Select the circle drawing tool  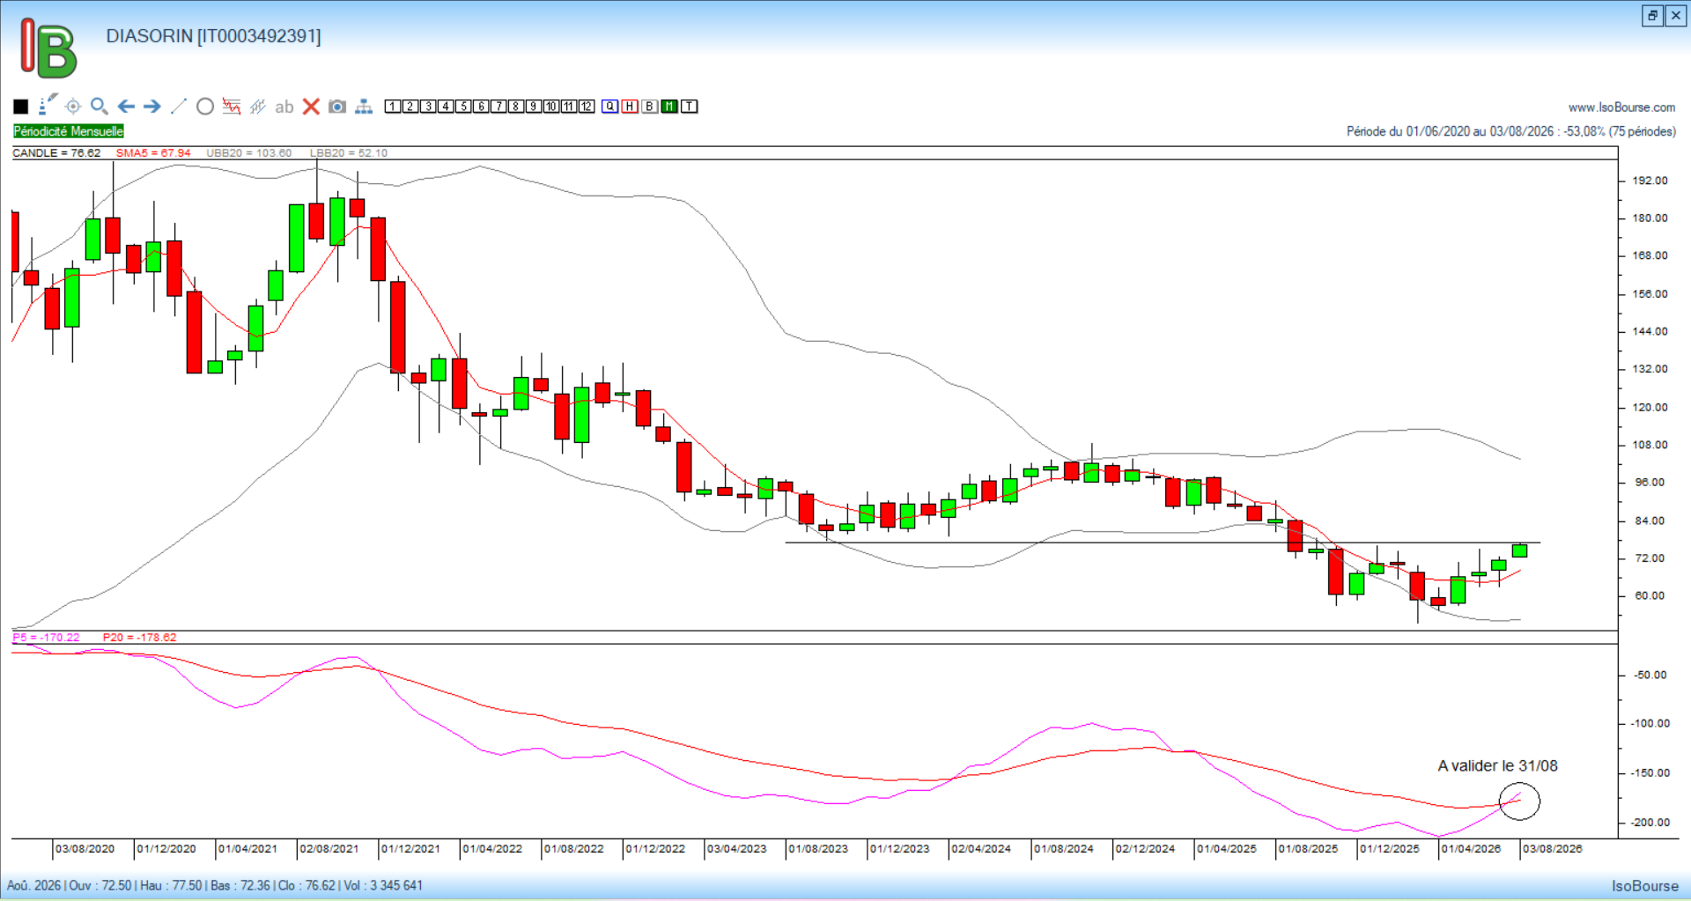point(205,107)
